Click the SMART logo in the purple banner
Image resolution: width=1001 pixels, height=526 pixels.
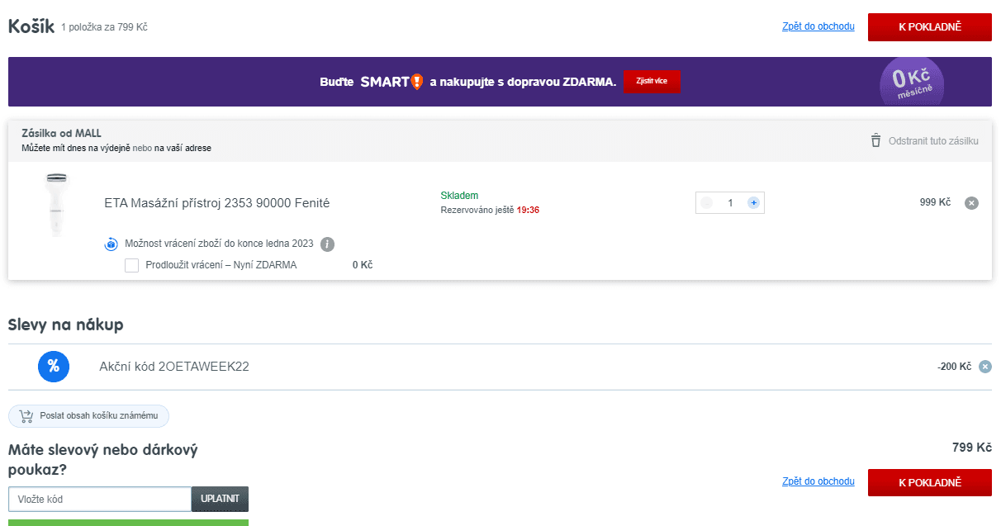point(391,82)
